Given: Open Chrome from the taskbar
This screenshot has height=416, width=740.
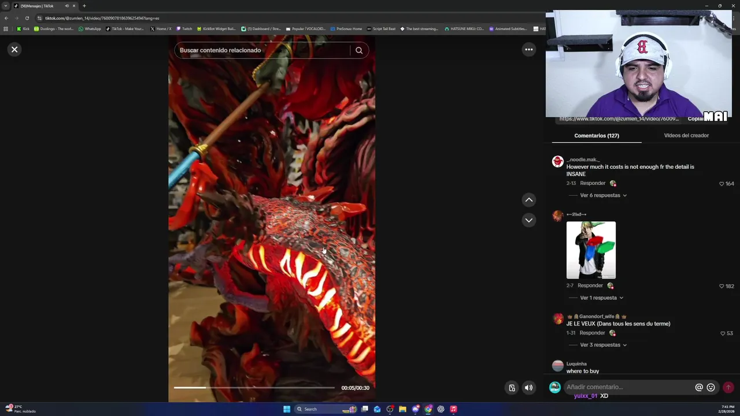Looking at the screenshot, I should (428, 409).
